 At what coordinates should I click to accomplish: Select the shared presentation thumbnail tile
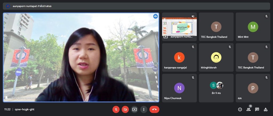coord(179,26)
